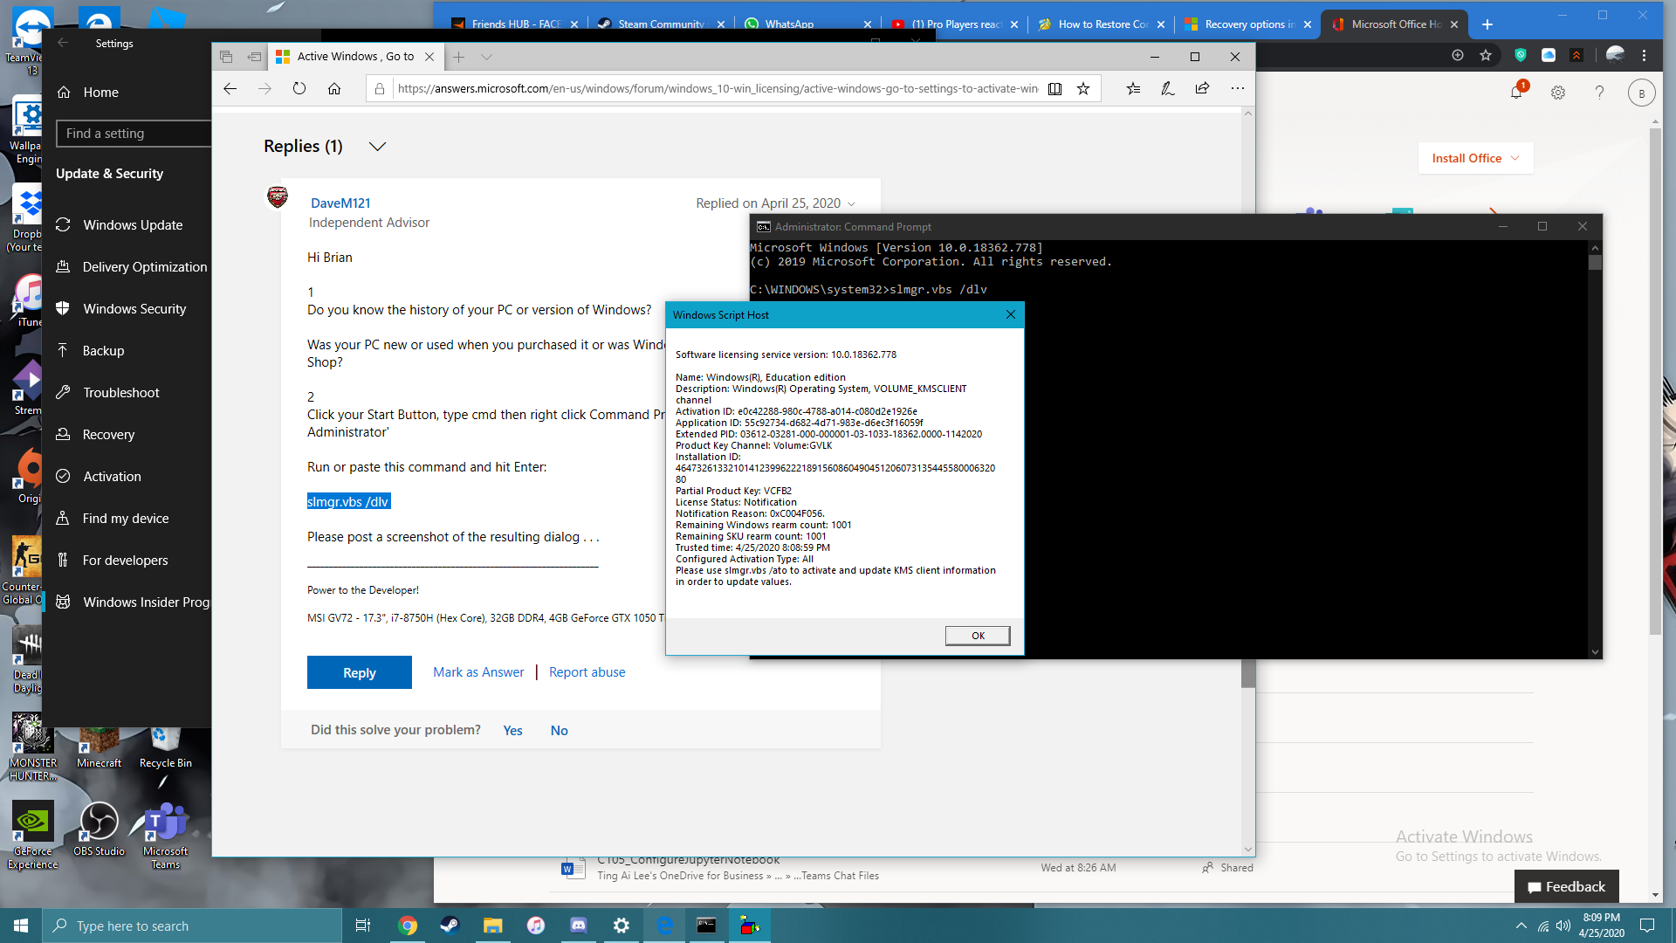The height and width of the screenshot is (943, 1676).
Task: Open Activation settings page
Action: click(112, 476)
